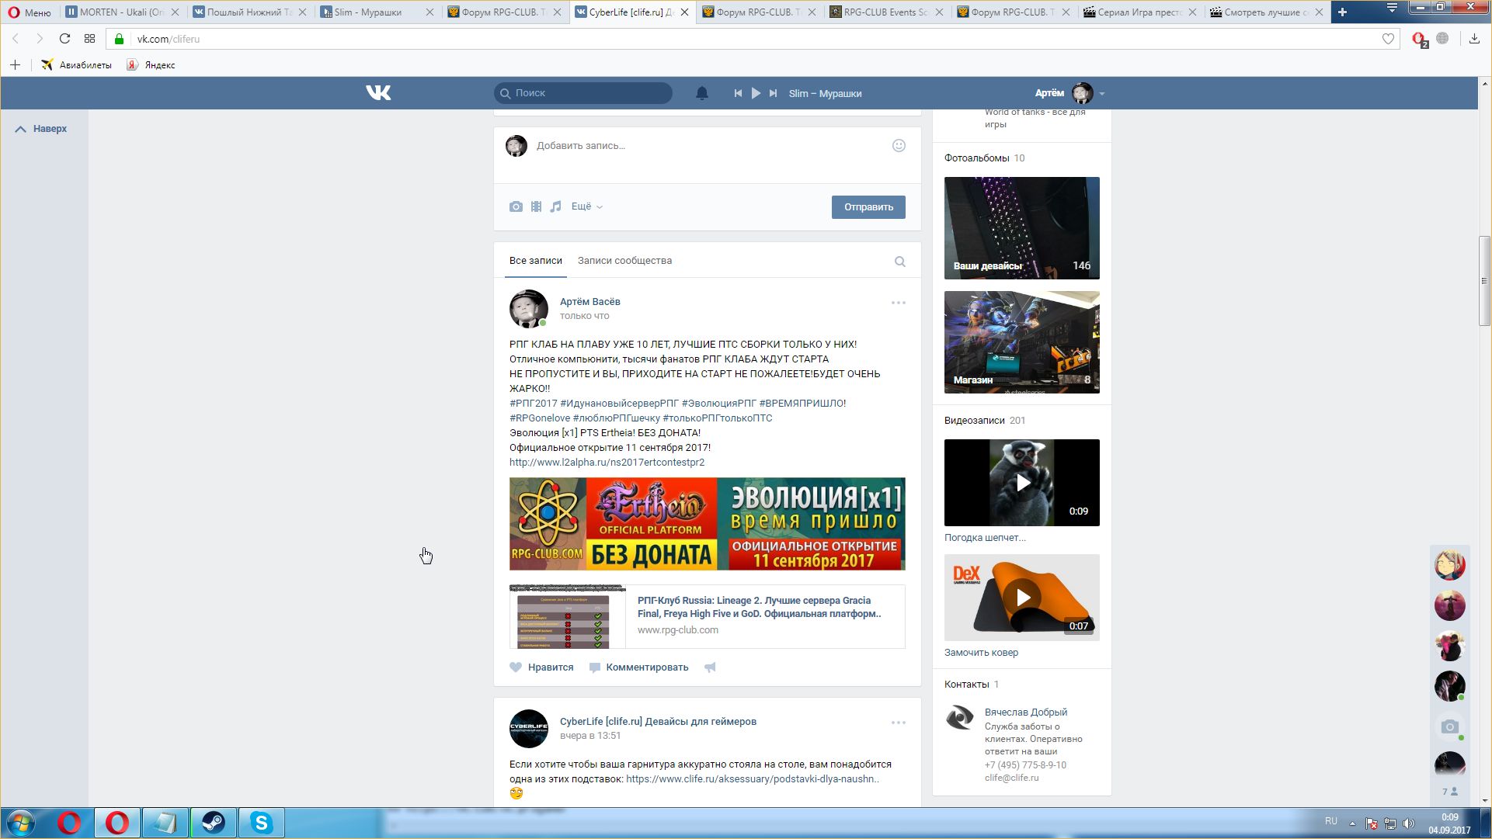1492x839 pixels.
Task: Click the Добавить запись text field
Action: click(x=707, y=146)
